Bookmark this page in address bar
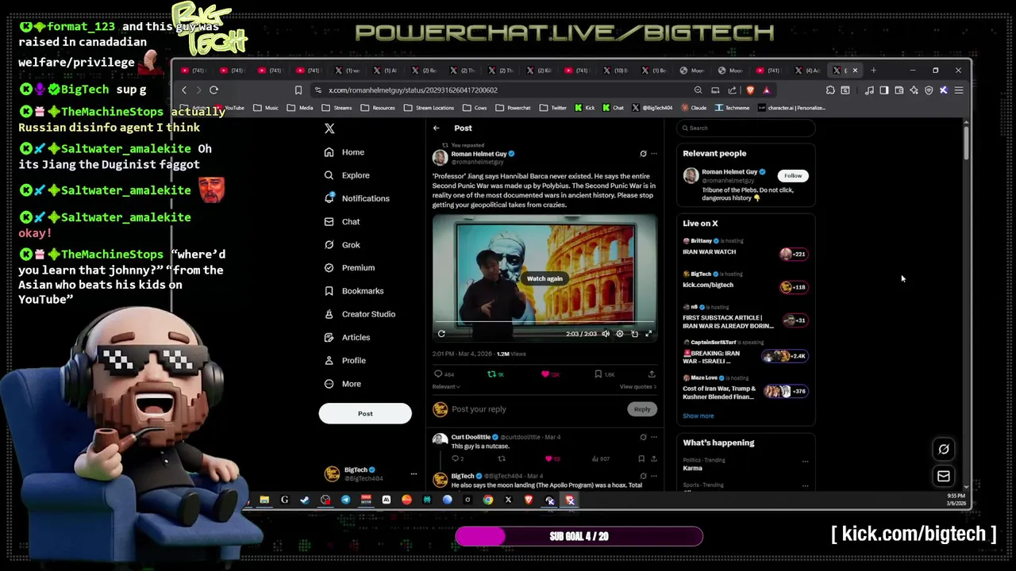Image resolution: width=1016 pixels, height=571 pixels. 298,90
